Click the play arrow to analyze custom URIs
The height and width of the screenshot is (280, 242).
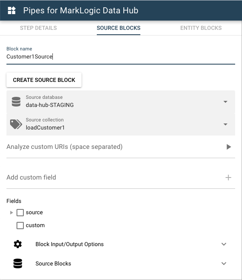[x=229, y=147]
